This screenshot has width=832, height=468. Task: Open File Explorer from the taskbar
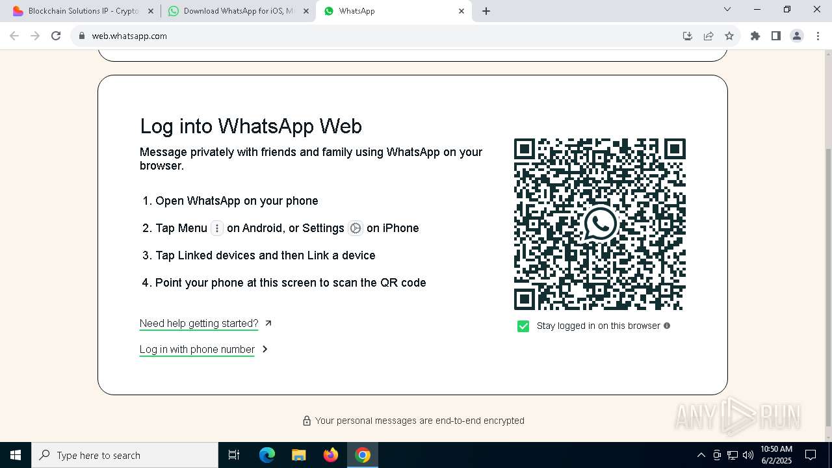(298, 455)
